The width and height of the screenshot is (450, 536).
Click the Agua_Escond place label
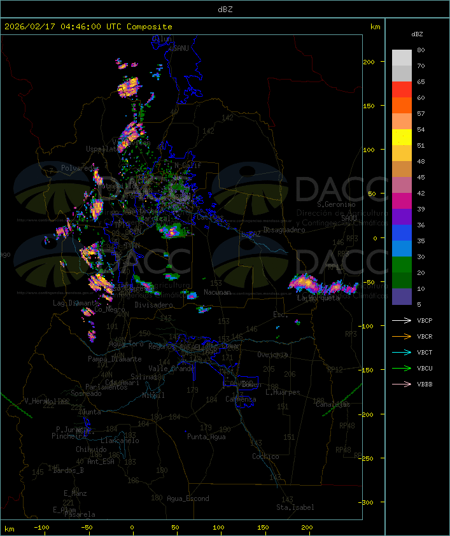coord(188,498)
